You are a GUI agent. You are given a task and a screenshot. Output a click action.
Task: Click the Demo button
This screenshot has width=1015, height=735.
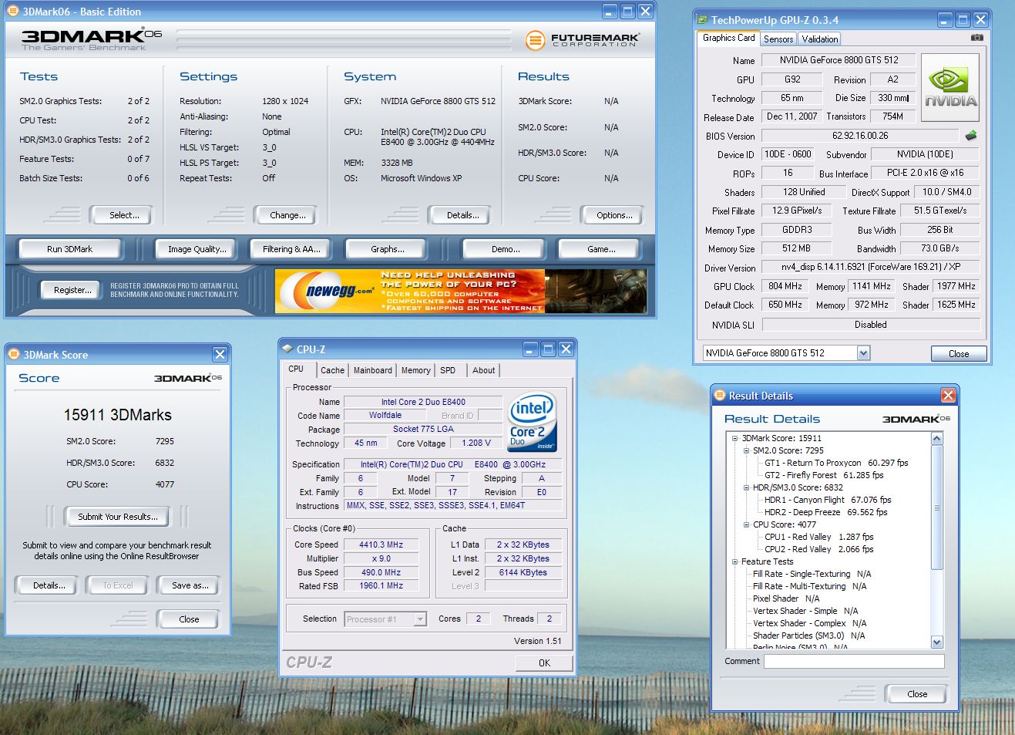[506, 249]
